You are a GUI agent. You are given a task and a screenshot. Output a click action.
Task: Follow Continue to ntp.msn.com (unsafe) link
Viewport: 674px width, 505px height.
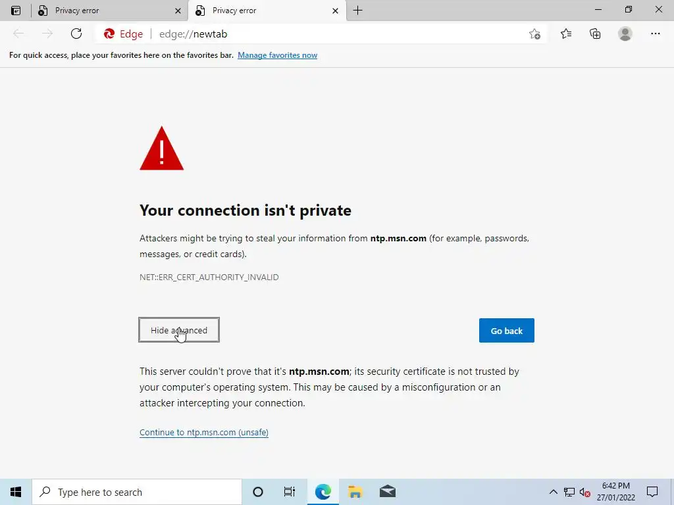[x=204, y=432]
